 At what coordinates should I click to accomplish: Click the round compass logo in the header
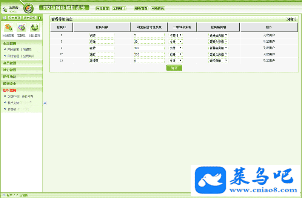tap(29, 8)
